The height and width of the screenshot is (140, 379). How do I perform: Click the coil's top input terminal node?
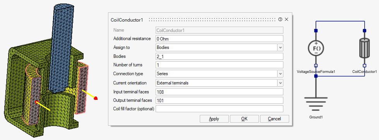[x=365, y=30]
